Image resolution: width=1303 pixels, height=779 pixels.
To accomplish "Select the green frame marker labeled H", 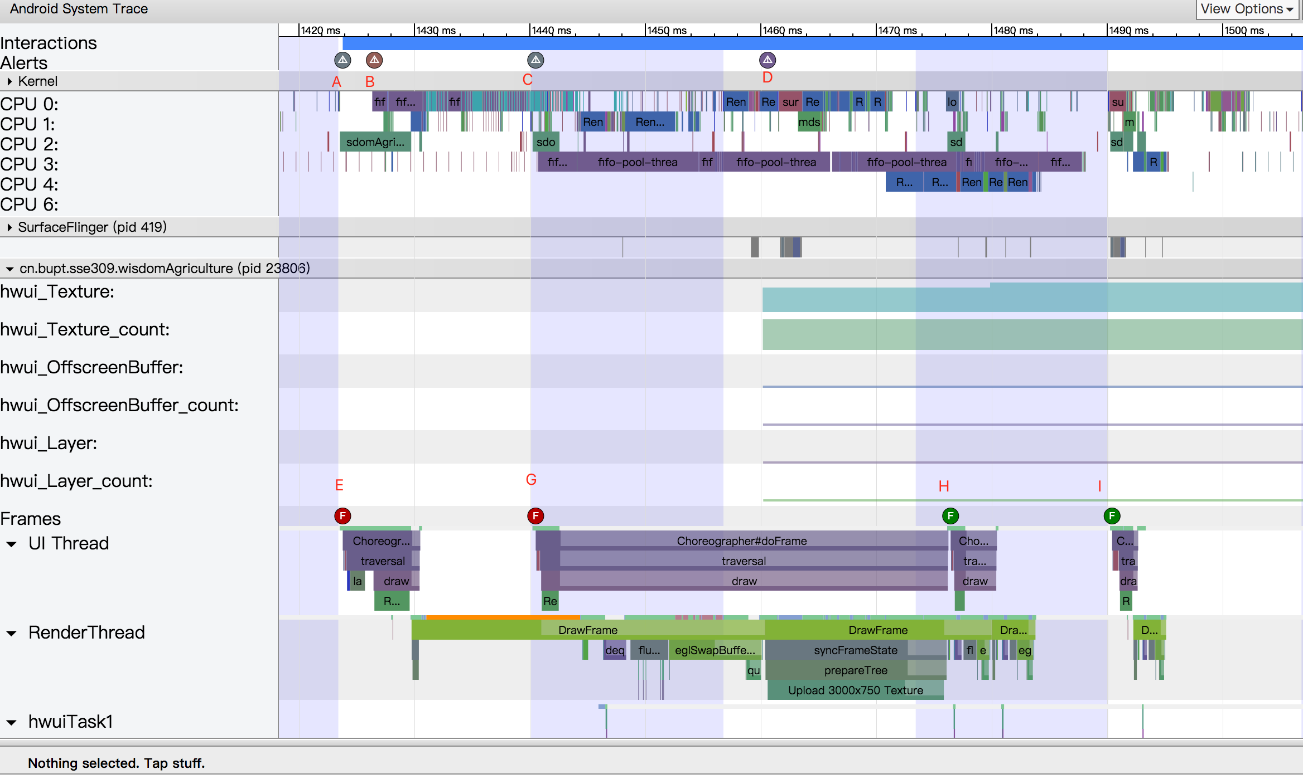I will pyautogui.click(x=950, y=516).
